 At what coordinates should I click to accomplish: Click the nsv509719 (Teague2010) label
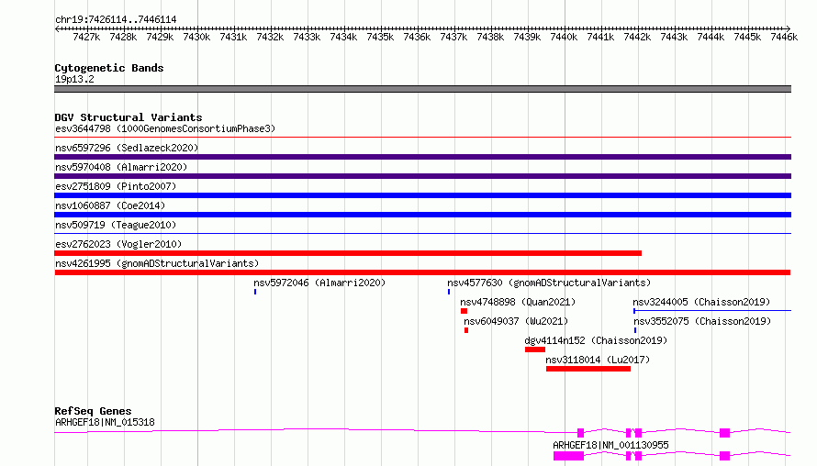click(x=116, y=225)
